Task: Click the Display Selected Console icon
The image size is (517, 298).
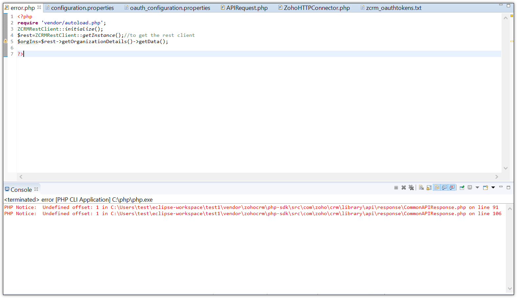Action: click(x=470, y=187)
